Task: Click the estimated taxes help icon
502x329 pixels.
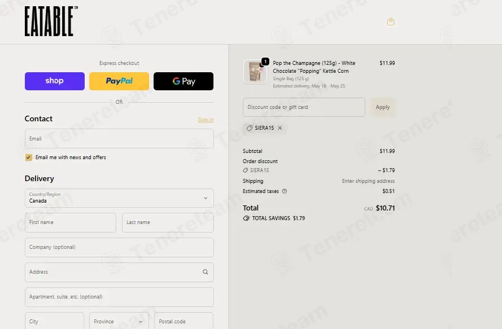Action: coord(284,191)
